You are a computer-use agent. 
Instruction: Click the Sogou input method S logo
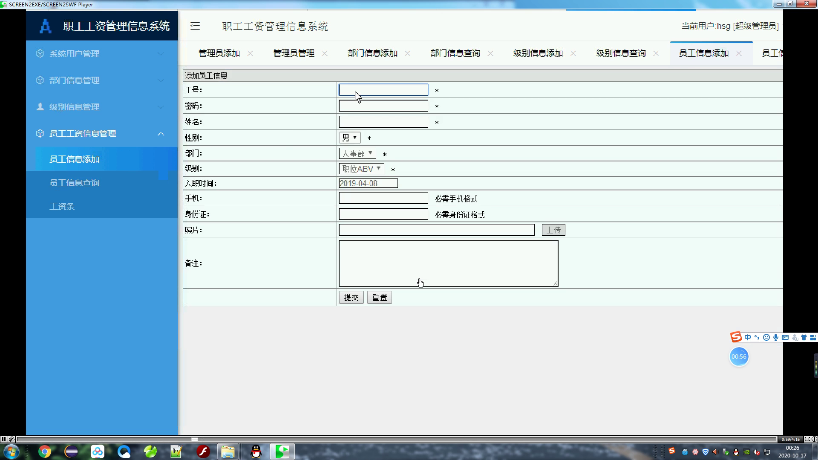point(736,337)
